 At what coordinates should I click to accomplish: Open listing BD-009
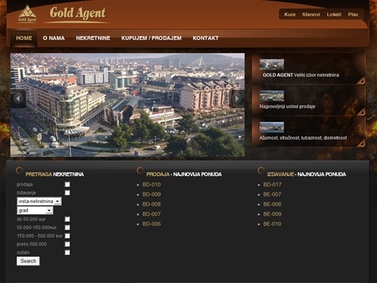[x=152, y=195]
